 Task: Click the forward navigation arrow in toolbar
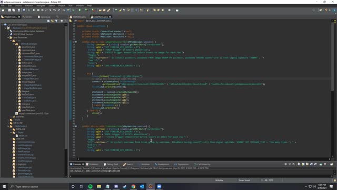pyautogui.click(x=170, y=10)
